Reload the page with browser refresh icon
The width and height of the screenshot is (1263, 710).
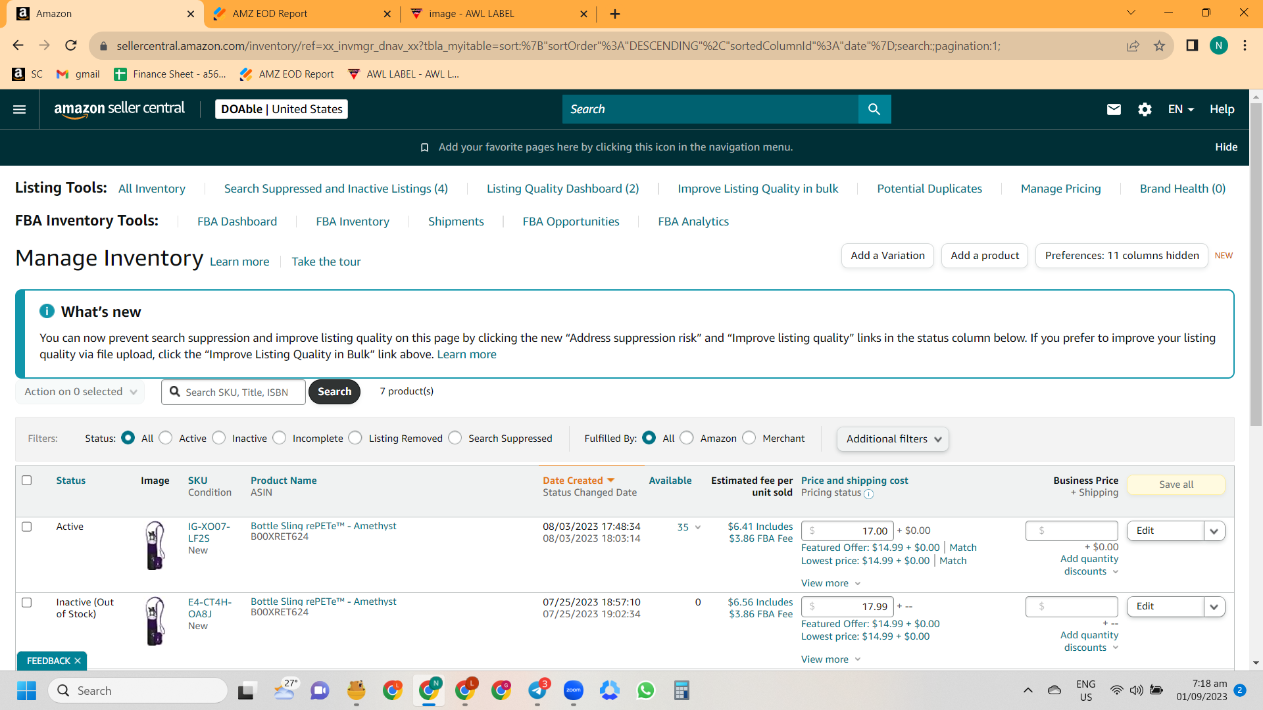[x=71, y=45]
